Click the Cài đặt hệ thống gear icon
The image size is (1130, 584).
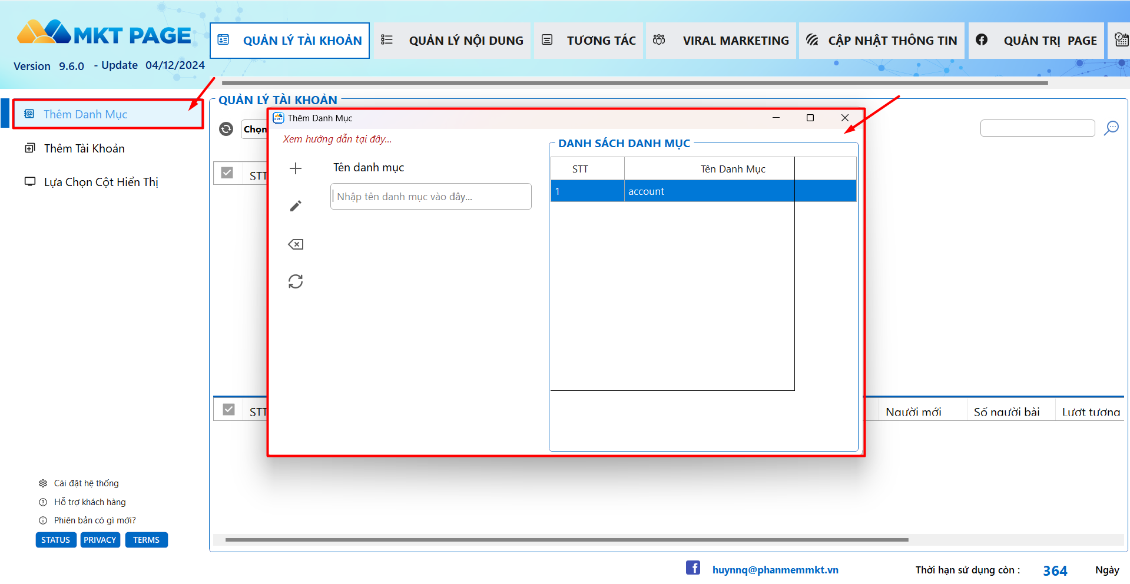click(x=43, y=483)
